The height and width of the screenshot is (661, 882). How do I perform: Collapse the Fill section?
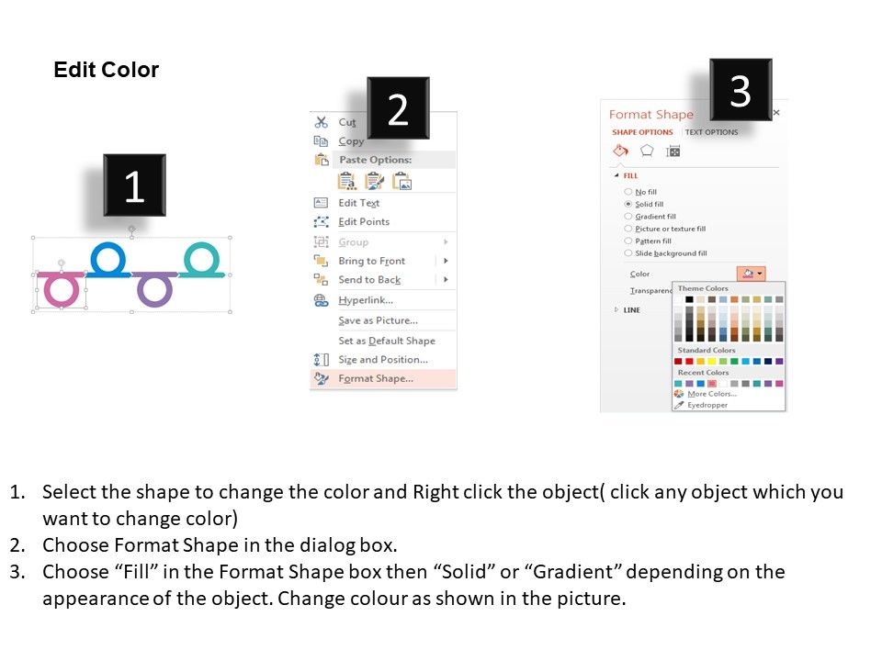click(617, 175)
